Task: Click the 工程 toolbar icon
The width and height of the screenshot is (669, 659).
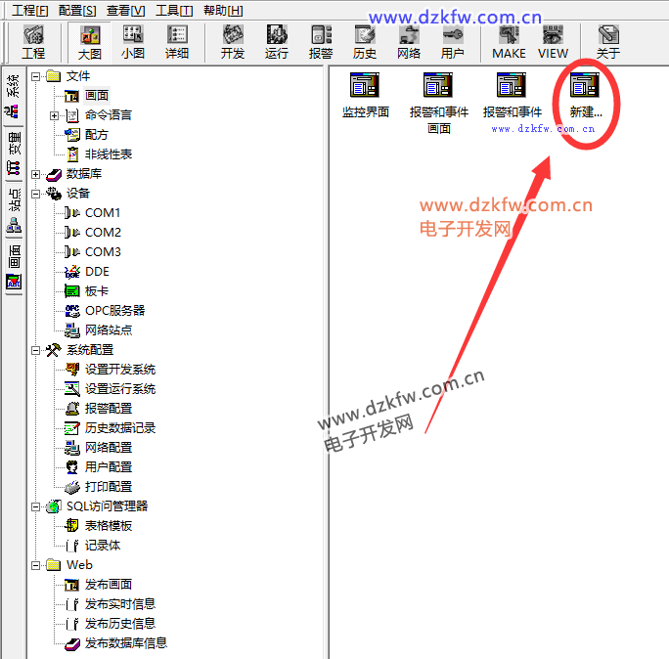Action: tap(33, 42)
